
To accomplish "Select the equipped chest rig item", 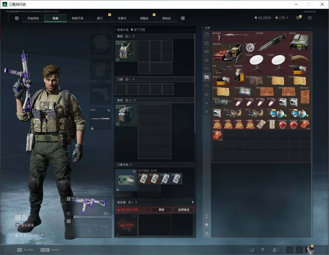I will point(126,51).
